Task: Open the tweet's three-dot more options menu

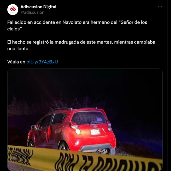Action: point(160,7)
